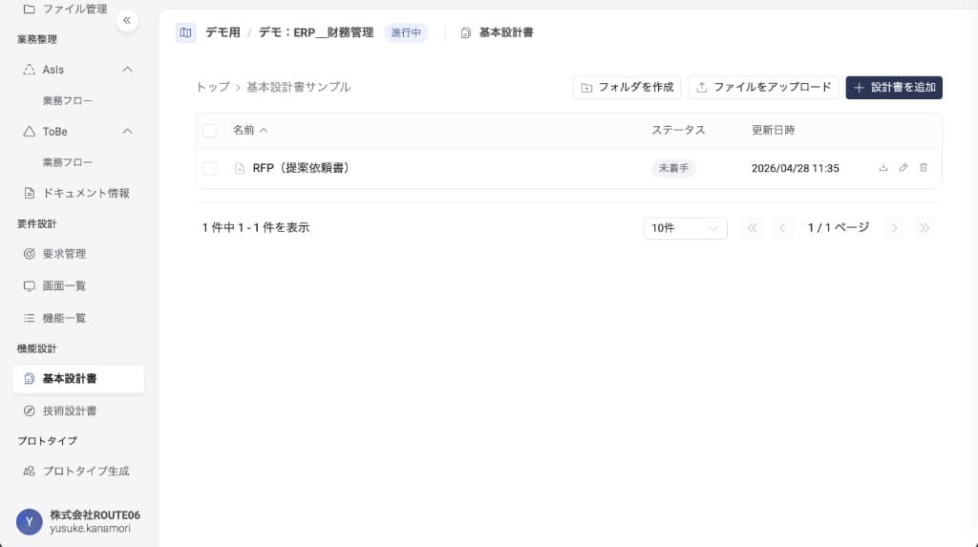Collapse the sidebar with double-chevron button
978x547 pixels.
point(127,21)
